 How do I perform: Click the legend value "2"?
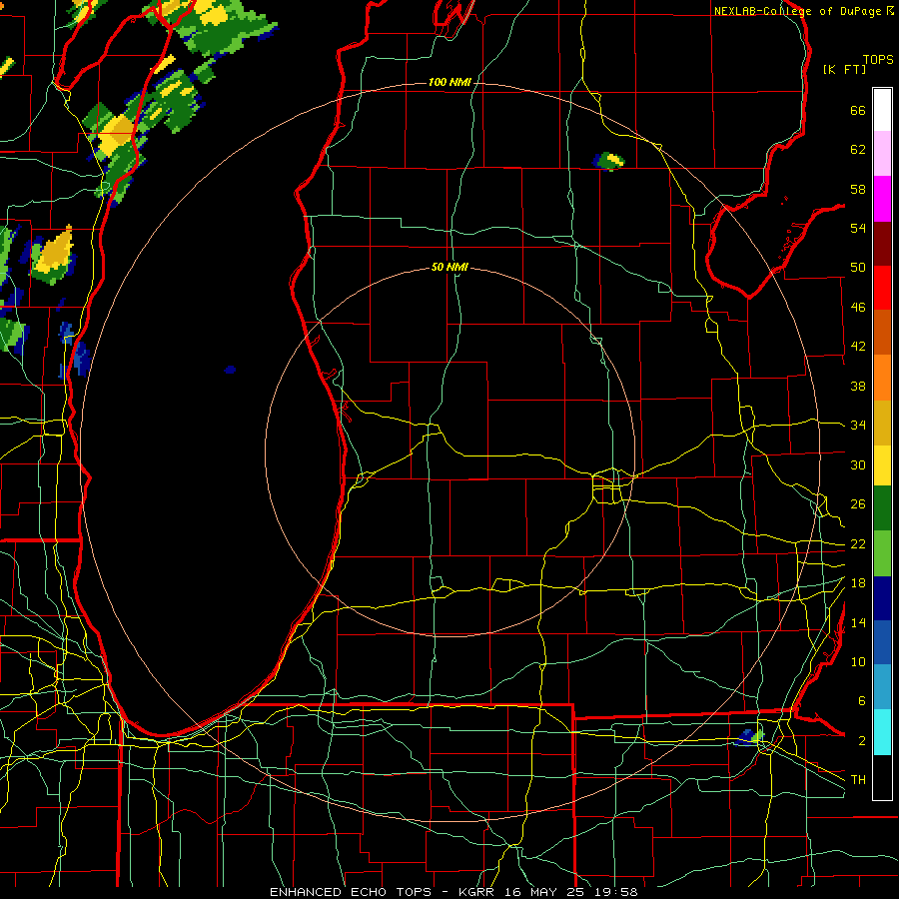(861, 741)
